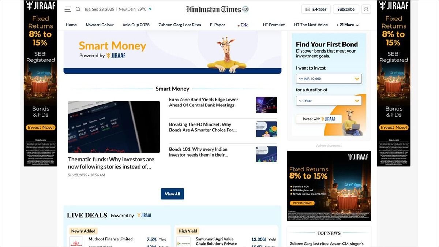
Task: Open the Euro Zone Bond Yields article
Action: click(x=203, y=102)
